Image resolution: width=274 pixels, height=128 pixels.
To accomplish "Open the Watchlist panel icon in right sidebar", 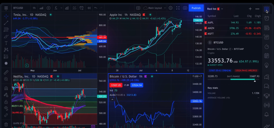I will coord(267,9).
